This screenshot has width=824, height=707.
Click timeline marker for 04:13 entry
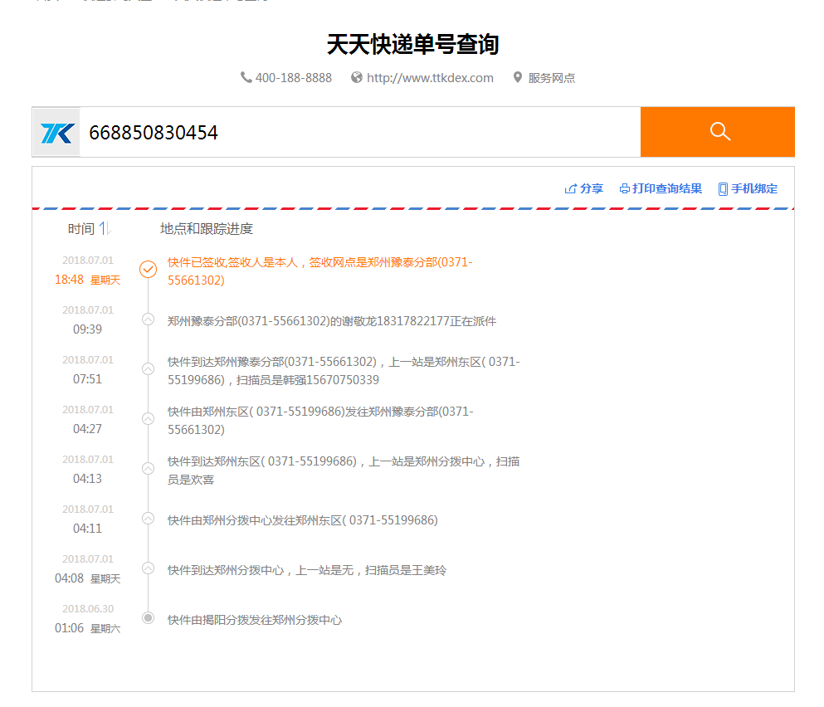click(x=149, y=468)
